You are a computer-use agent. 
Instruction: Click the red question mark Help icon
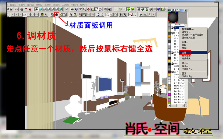coord(26,9)
